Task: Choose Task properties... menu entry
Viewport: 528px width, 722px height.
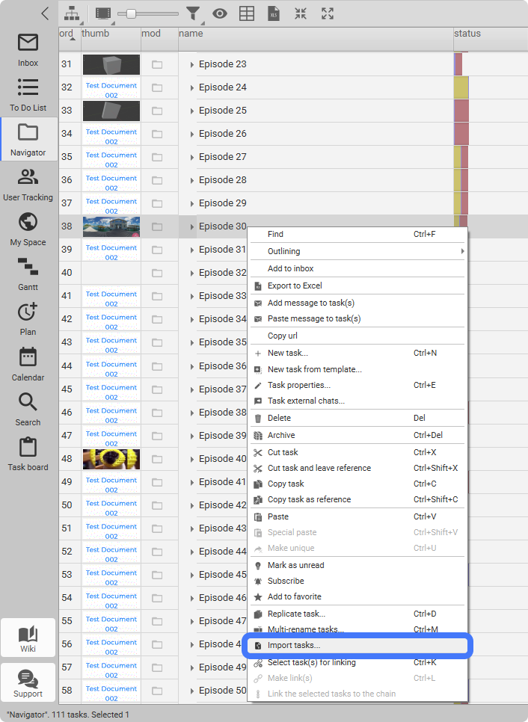Action: point(357,386)
